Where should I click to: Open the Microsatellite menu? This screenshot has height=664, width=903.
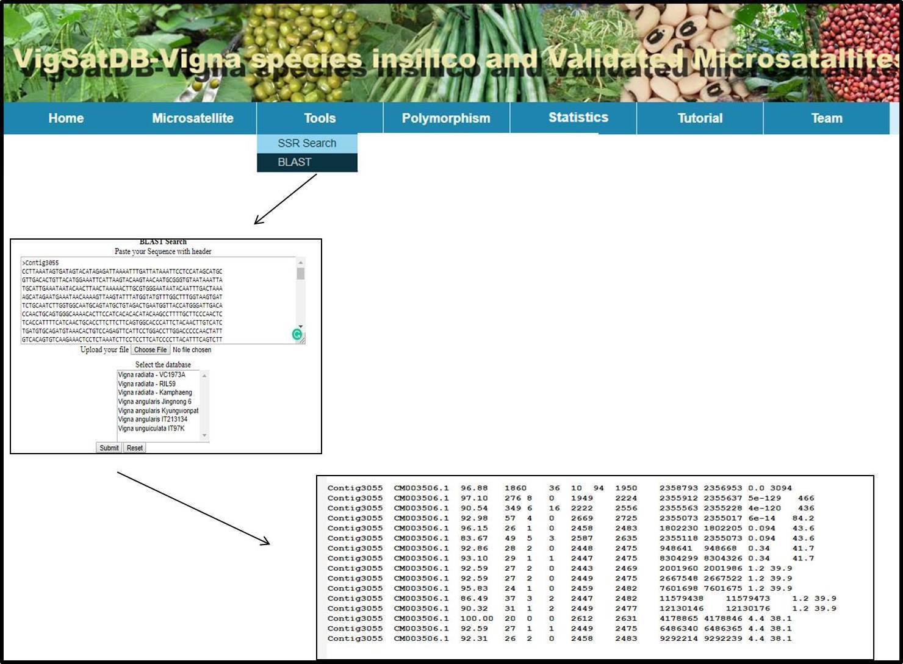(192, 118)
